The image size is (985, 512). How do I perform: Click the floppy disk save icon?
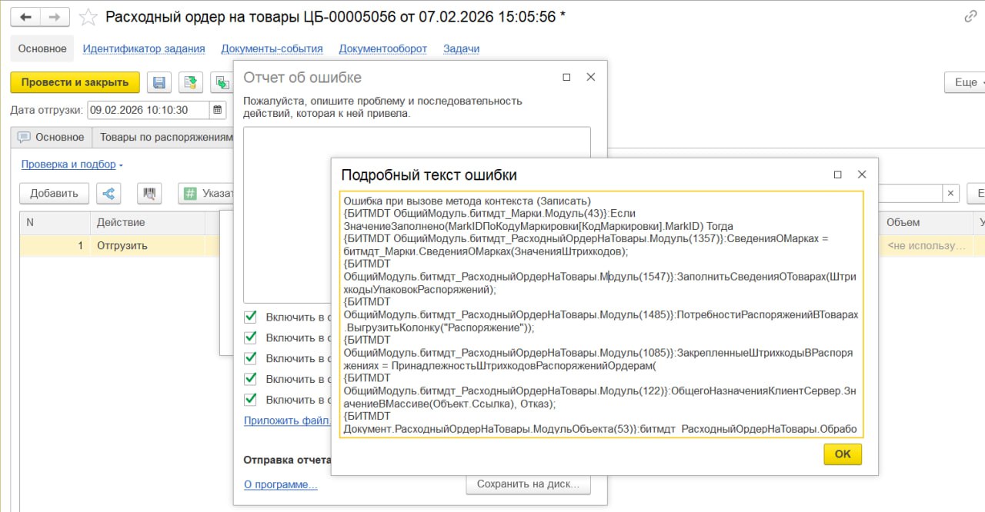(x=159, y=83)
